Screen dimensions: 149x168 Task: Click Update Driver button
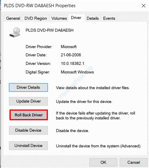(x=28, y=101)
